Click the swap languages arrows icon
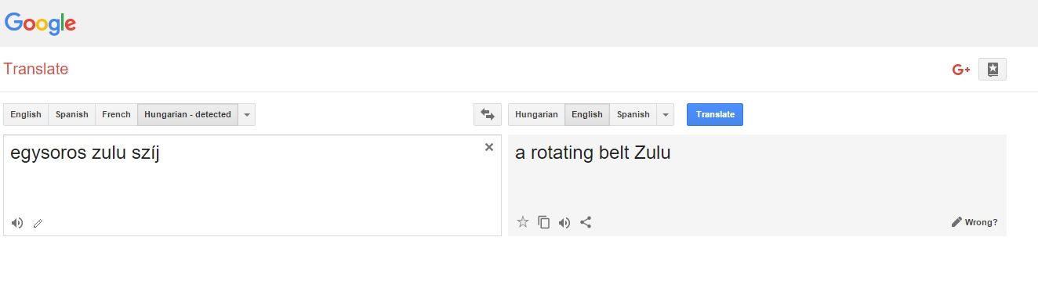1038x291 pixels. [x=487, y=114]
